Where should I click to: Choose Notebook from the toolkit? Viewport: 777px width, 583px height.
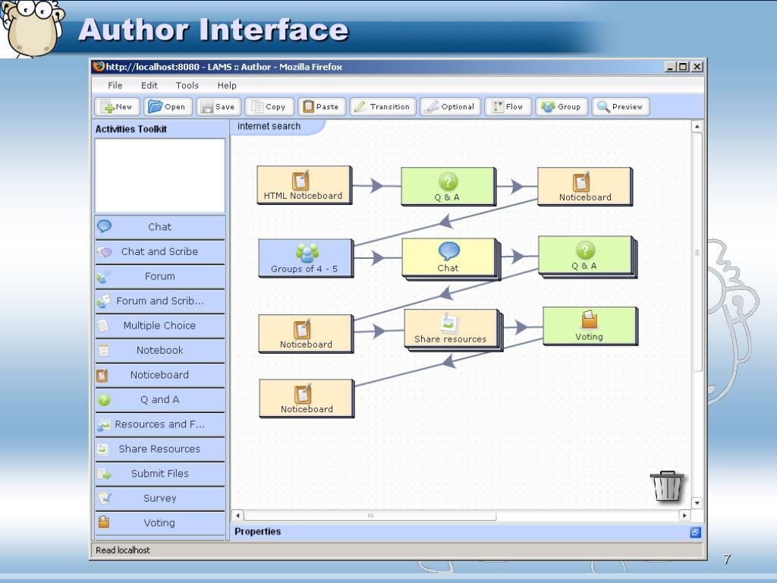click(x=159, y=351)
